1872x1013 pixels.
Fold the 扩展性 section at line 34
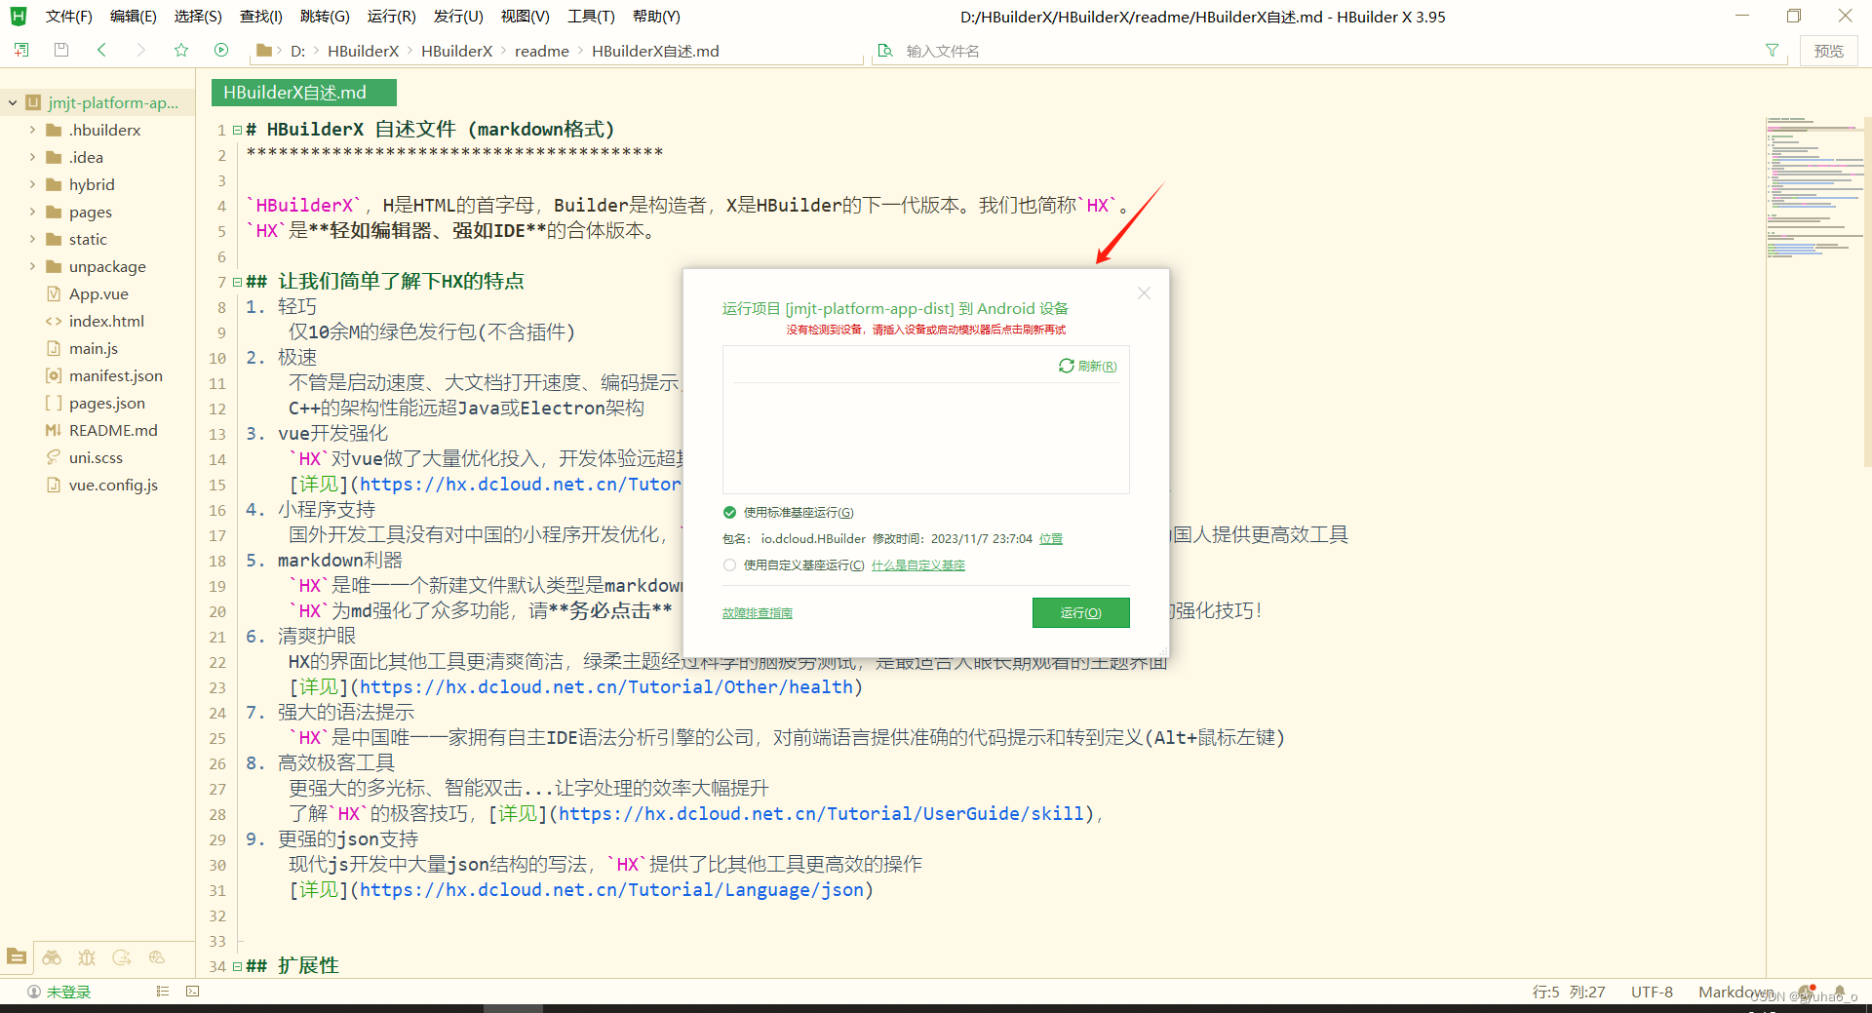[237, 966]
